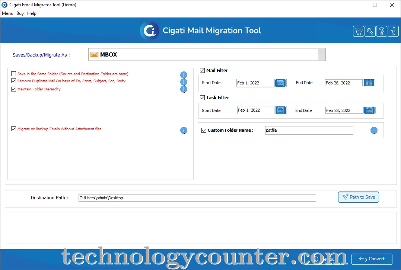Minimize the Cigati window
Screen dimensions: 401x270
coord(358,5)
